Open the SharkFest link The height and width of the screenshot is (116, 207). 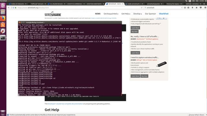164,14
